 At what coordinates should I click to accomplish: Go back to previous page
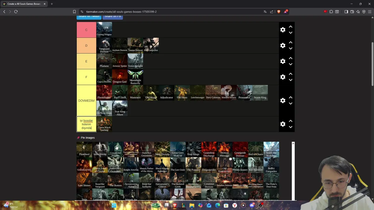pyautogui.click(x=4, y=12)
